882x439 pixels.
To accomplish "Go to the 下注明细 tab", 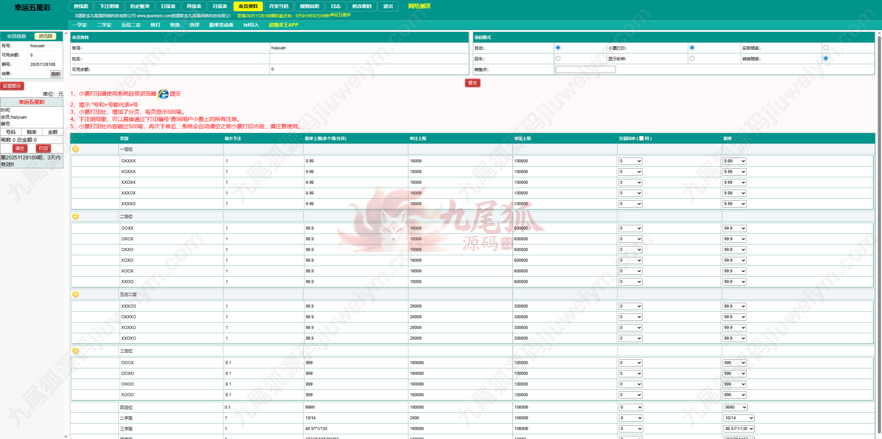I will click(109, 6).
